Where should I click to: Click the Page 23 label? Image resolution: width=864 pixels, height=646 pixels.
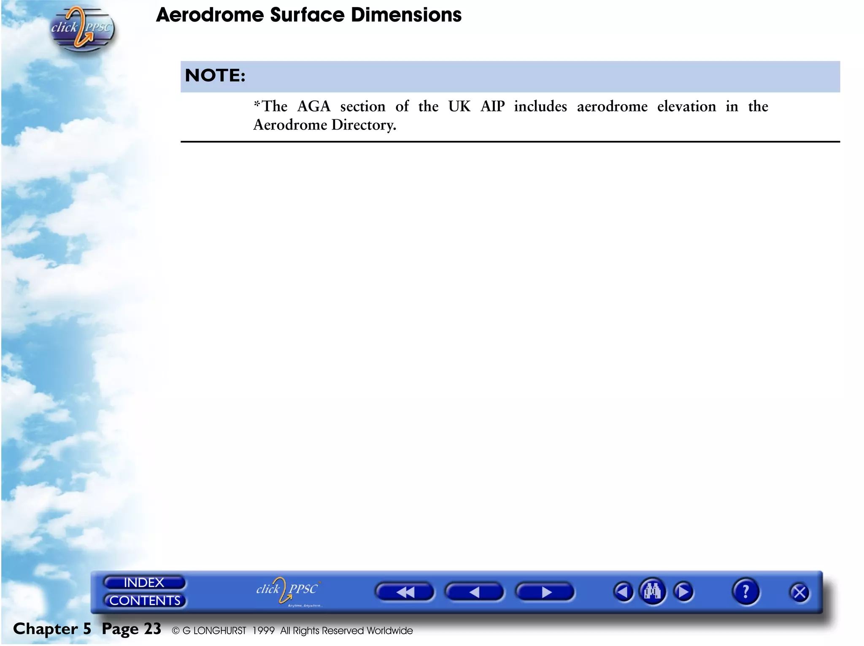coord(131,629)
